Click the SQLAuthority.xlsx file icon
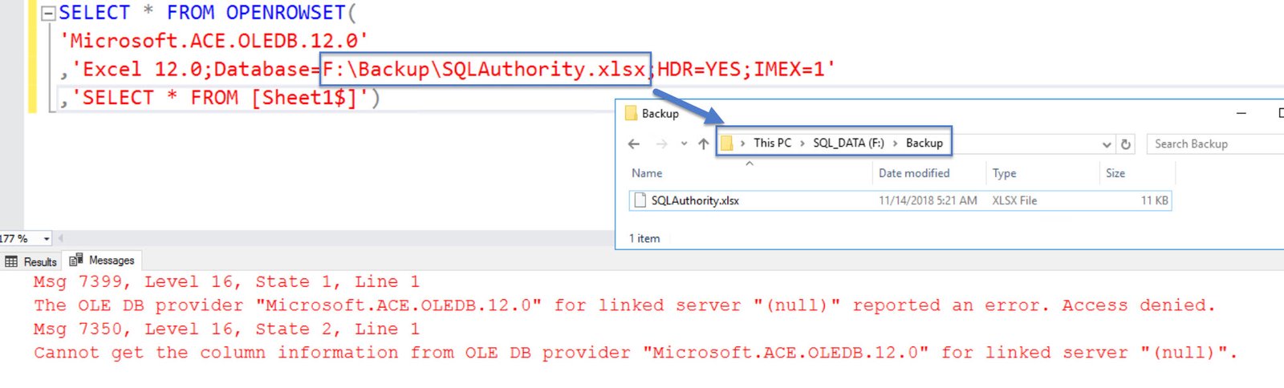This screenshot has width=1284, height=388. pos(640,200)
